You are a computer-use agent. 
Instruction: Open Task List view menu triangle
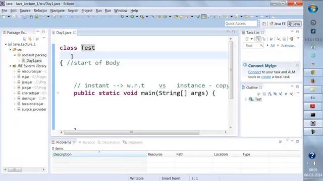298,38
